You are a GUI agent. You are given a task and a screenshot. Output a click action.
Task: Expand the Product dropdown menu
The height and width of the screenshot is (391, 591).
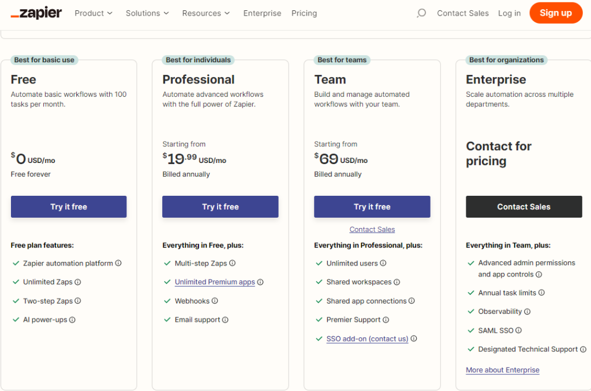click(x=93, y=13)
